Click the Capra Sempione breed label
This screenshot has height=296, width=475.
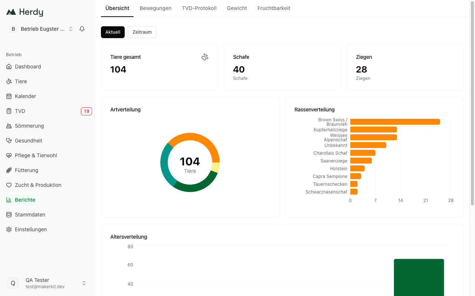330,176
